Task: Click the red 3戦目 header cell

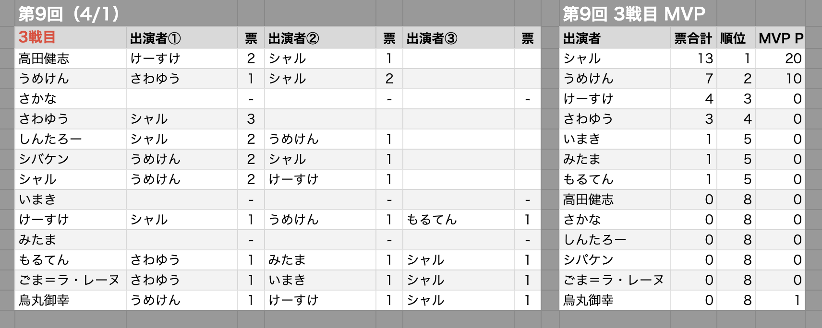Action: click(x=71, y=37)
